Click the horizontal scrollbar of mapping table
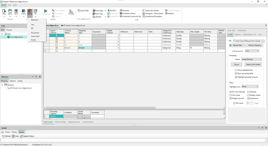This screenshot has width=268, height=146. 101,108
